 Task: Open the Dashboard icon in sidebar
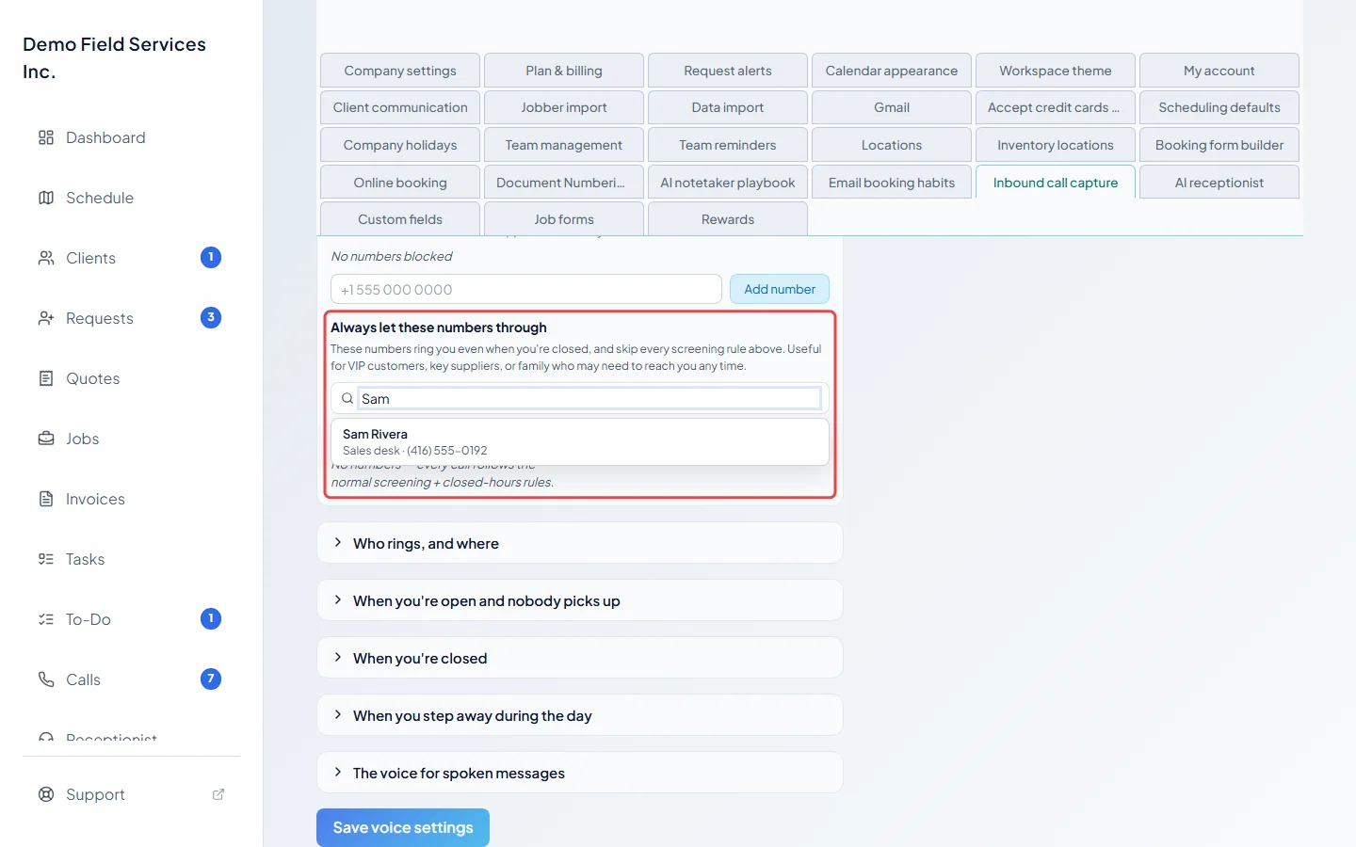(46, 137)
